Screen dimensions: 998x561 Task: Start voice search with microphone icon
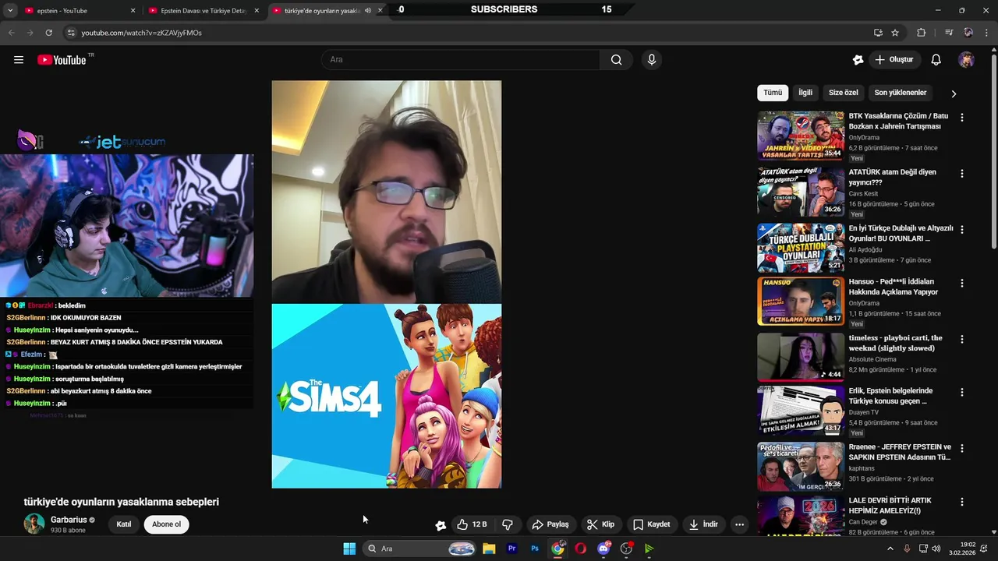(x=652, y=60)
